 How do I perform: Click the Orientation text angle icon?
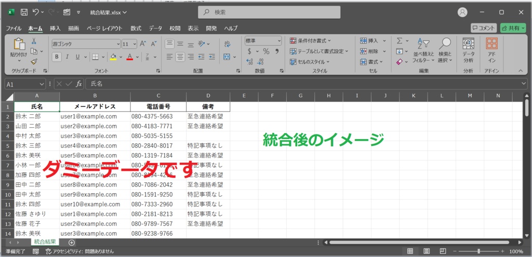(x=202, y=44)
